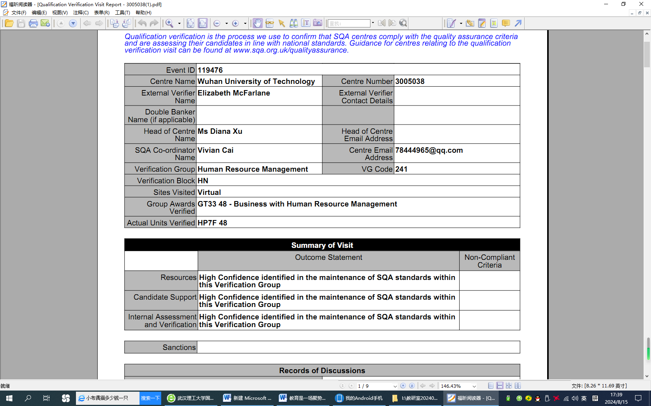Click the Email document icon

click(x=45, y=24)
